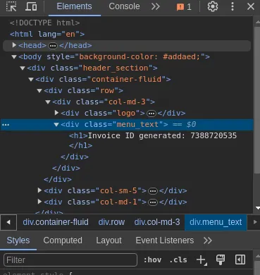Collapse the header_section div node
The height and width of the screenshot is (275, 260).
point(23,68)
